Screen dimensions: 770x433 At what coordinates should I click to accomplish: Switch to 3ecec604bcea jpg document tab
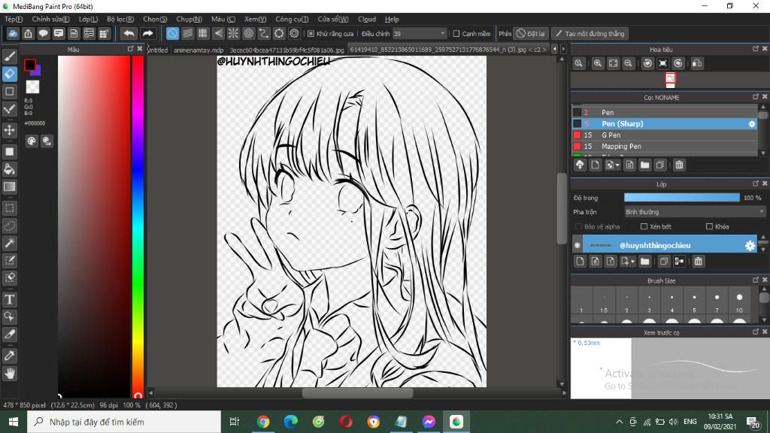click(x=286, y=50)
